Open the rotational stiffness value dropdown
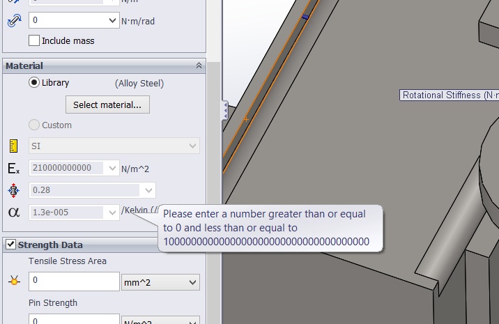Screen dimensions: 499x324 tap(112, 21)
